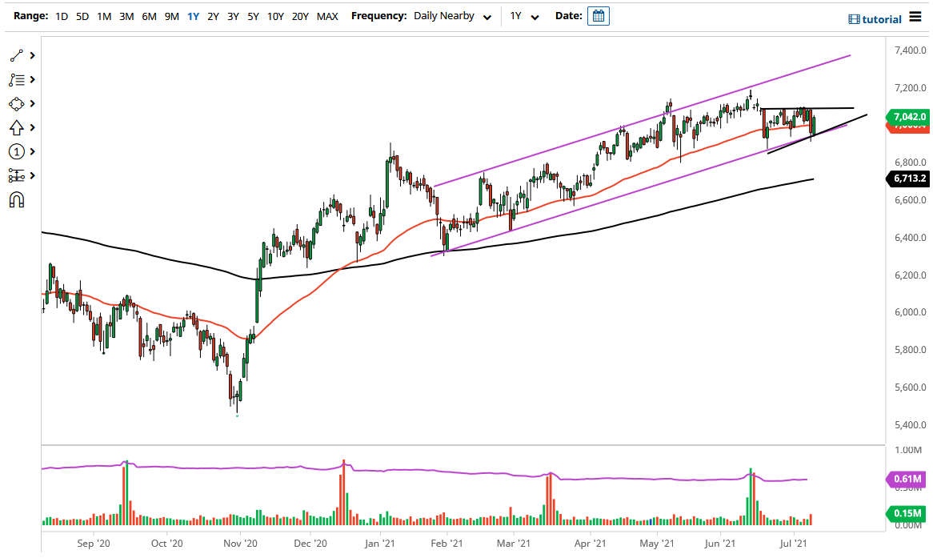The image size is (933, 558).
Task: Select the trendline drawing tool
Action: (16, 54)
